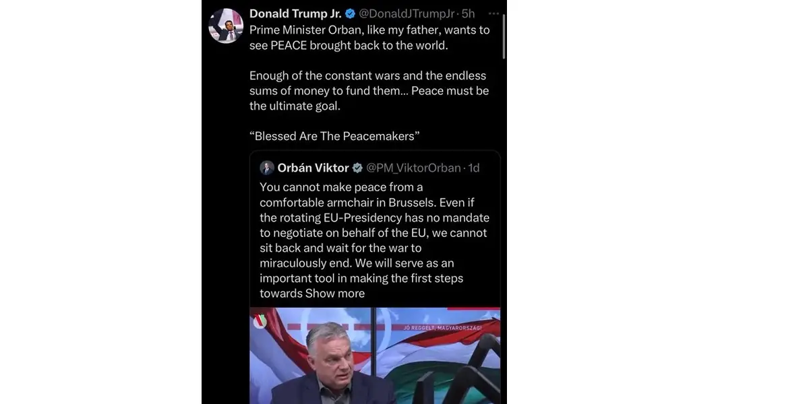The image size is (809, 404).
Task: Click the Donald Trump Jr. display name
Action: [x=295, y=13]
